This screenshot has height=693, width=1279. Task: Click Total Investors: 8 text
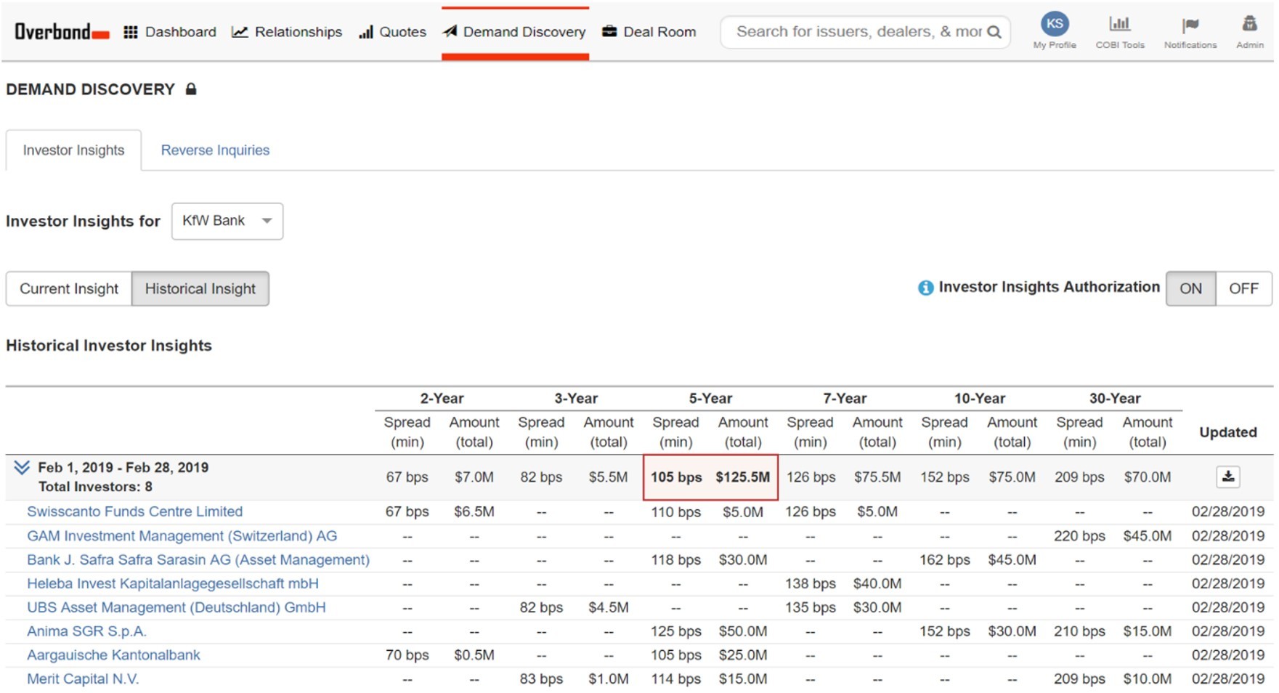95,487
